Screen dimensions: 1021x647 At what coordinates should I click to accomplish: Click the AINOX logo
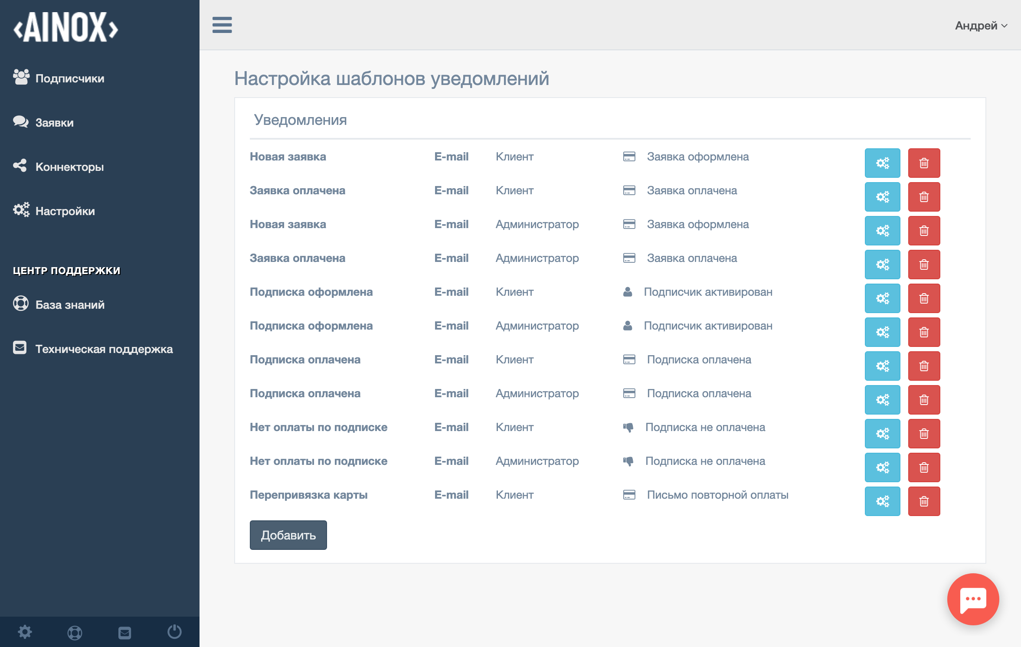pyautogui.click(x=65, y=27)
